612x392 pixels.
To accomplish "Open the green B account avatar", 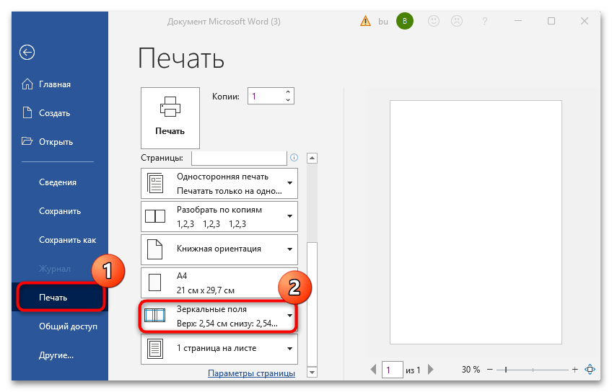I will coord(405,21).
